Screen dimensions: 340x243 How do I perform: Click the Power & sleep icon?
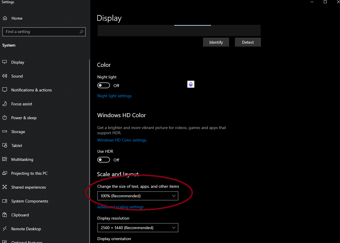point(5,118)
